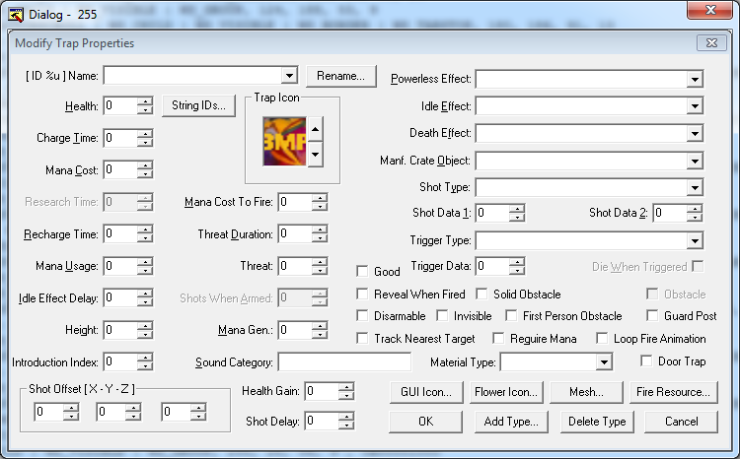Click the ID Name text box
The width and height of the screenshot is (740, 459).
(192, 76)
